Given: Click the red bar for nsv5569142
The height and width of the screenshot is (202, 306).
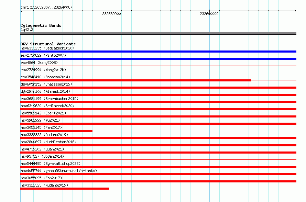Looking at the screenshot, I should point(158,116).
